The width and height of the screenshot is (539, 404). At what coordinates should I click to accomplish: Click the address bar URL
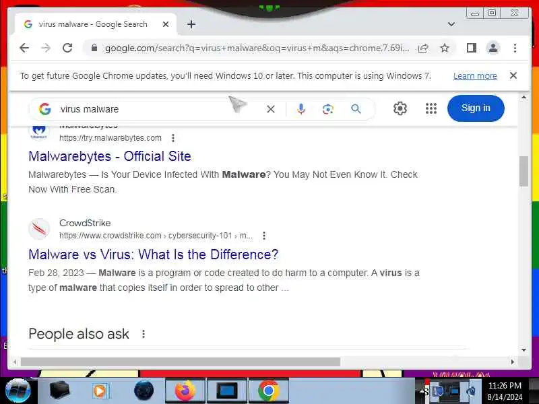257,48
